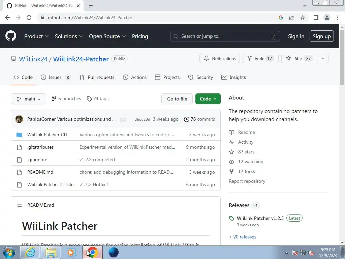Switch to the Security tab
Image resolution: width=345 pixels, height=259 pixels.
click(x=200, y=77)
